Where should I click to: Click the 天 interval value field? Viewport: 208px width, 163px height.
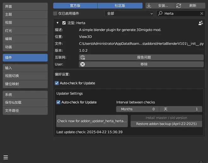(181, 109)
